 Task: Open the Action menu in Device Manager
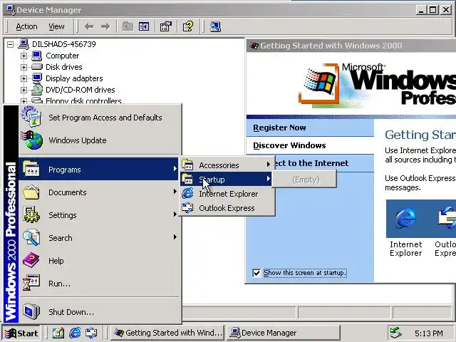click(x=26, y=27)
